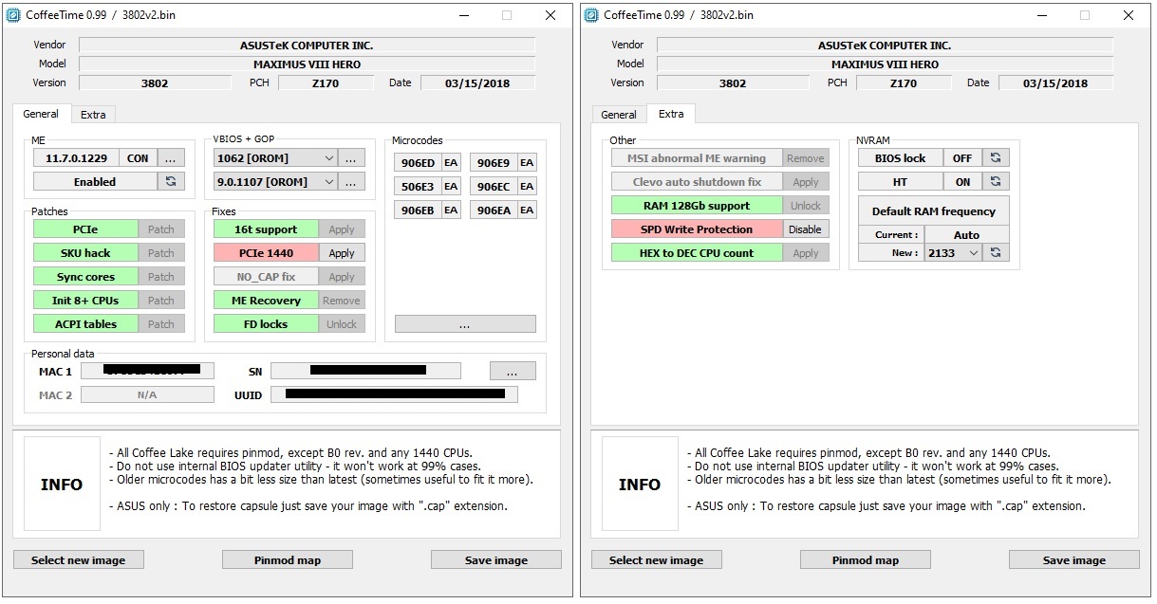
Task: Toggle EA on microcode 906EB
Action: coord(451,210)
